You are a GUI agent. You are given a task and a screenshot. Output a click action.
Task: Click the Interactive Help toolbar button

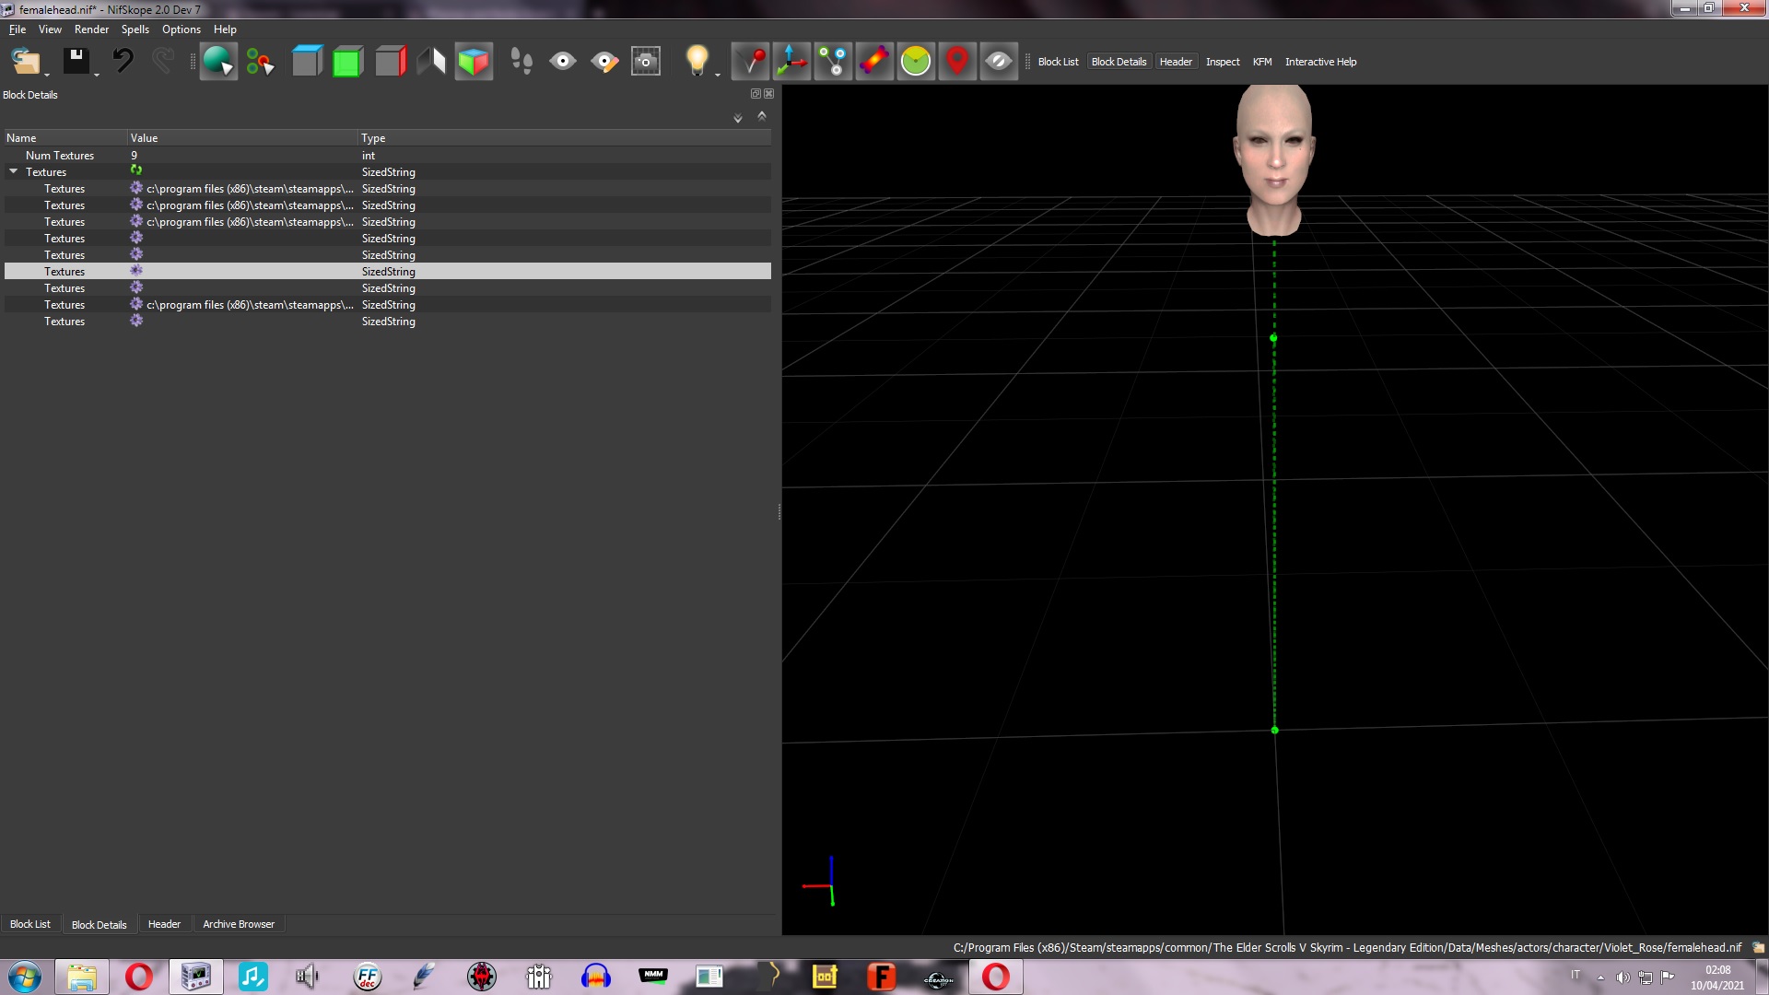[1320, 62]
